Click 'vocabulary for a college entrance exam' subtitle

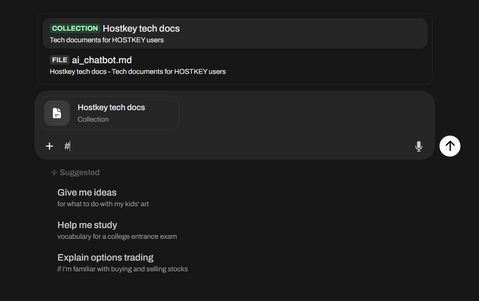coord(117,236)
